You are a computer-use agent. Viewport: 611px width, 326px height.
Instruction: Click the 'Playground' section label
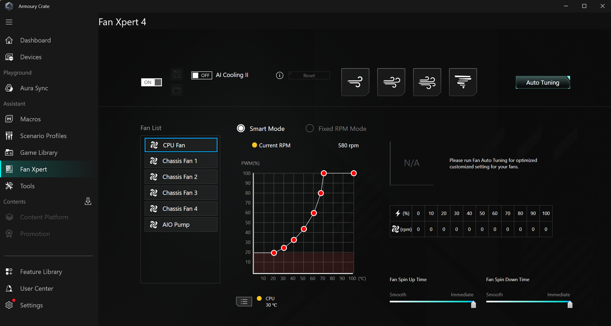click(18, 72)
